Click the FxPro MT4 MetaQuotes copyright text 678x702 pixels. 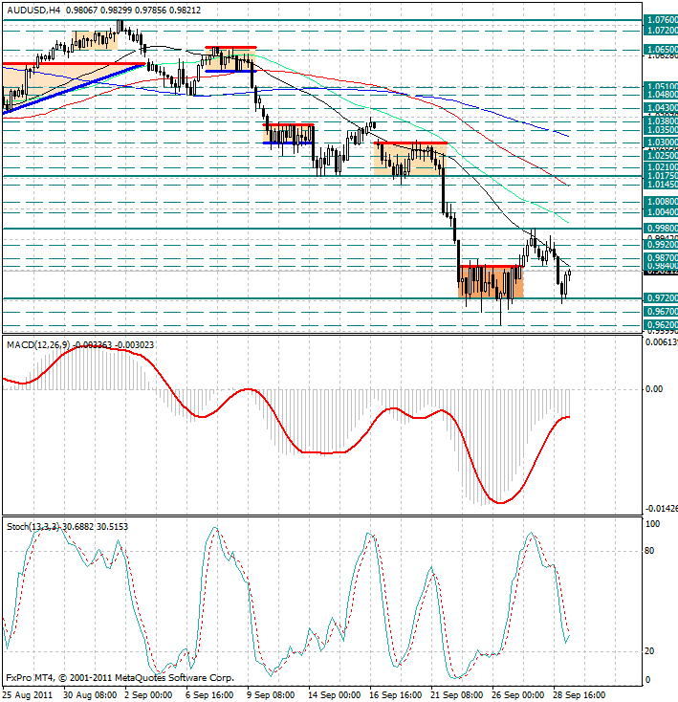click(x=120, y=678)
